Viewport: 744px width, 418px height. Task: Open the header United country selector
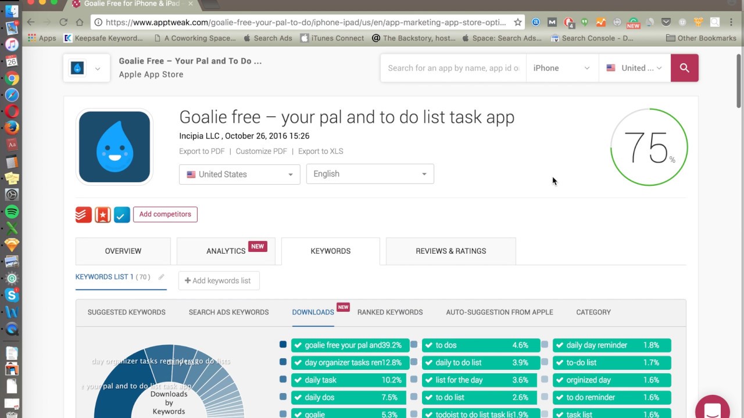coord(635,68)
